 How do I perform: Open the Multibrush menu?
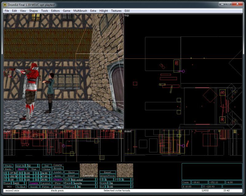tap(80, 11)
